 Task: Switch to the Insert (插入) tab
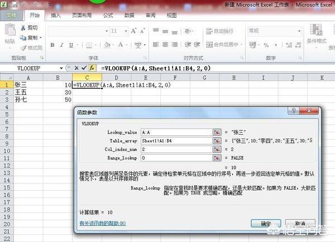click(x=56, y=16)
